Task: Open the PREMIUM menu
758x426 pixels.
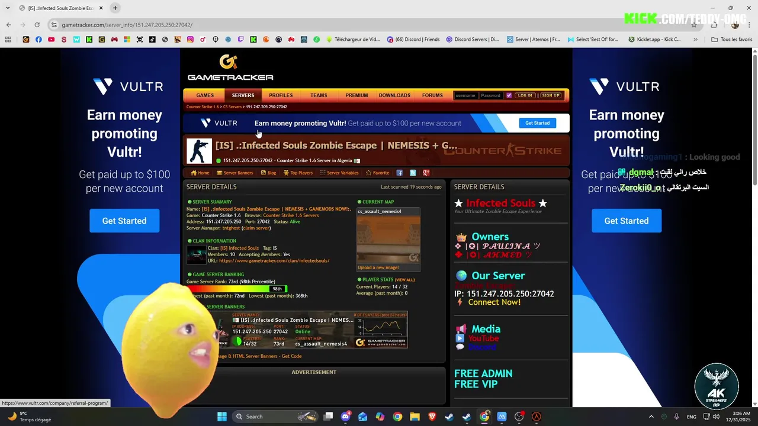Action: pos(356,95)
